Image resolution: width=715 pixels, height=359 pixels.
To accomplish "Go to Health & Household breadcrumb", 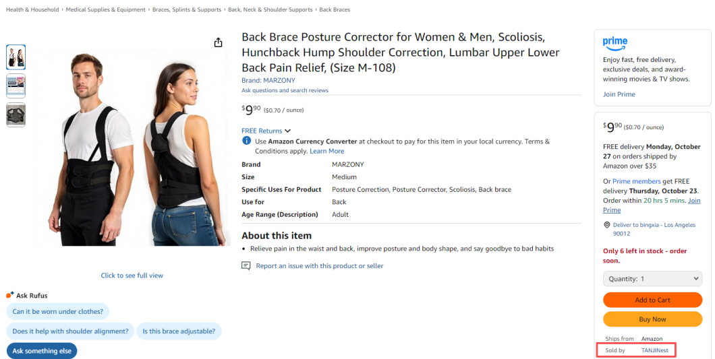I will [x=32, y=10].
